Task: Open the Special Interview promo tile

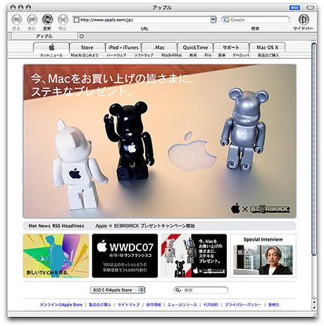Action: point(263,255)
